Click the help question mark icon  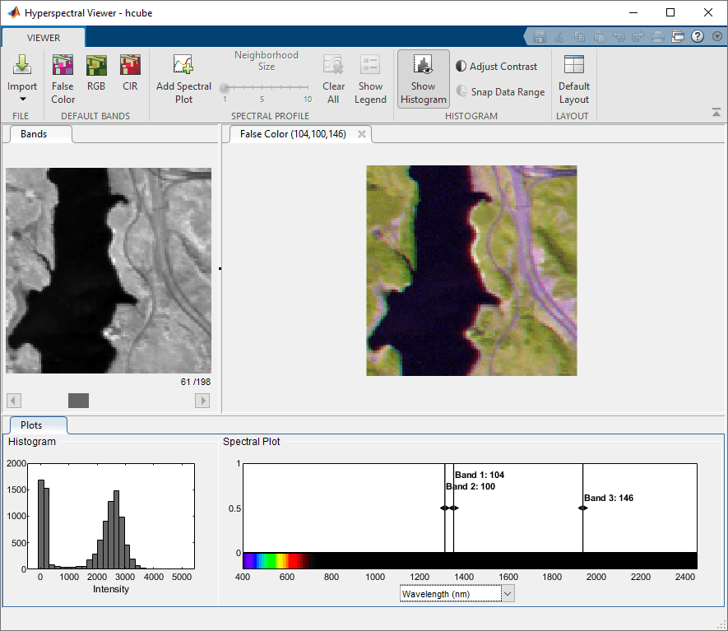pyautogui.click(x=698, y=36)
